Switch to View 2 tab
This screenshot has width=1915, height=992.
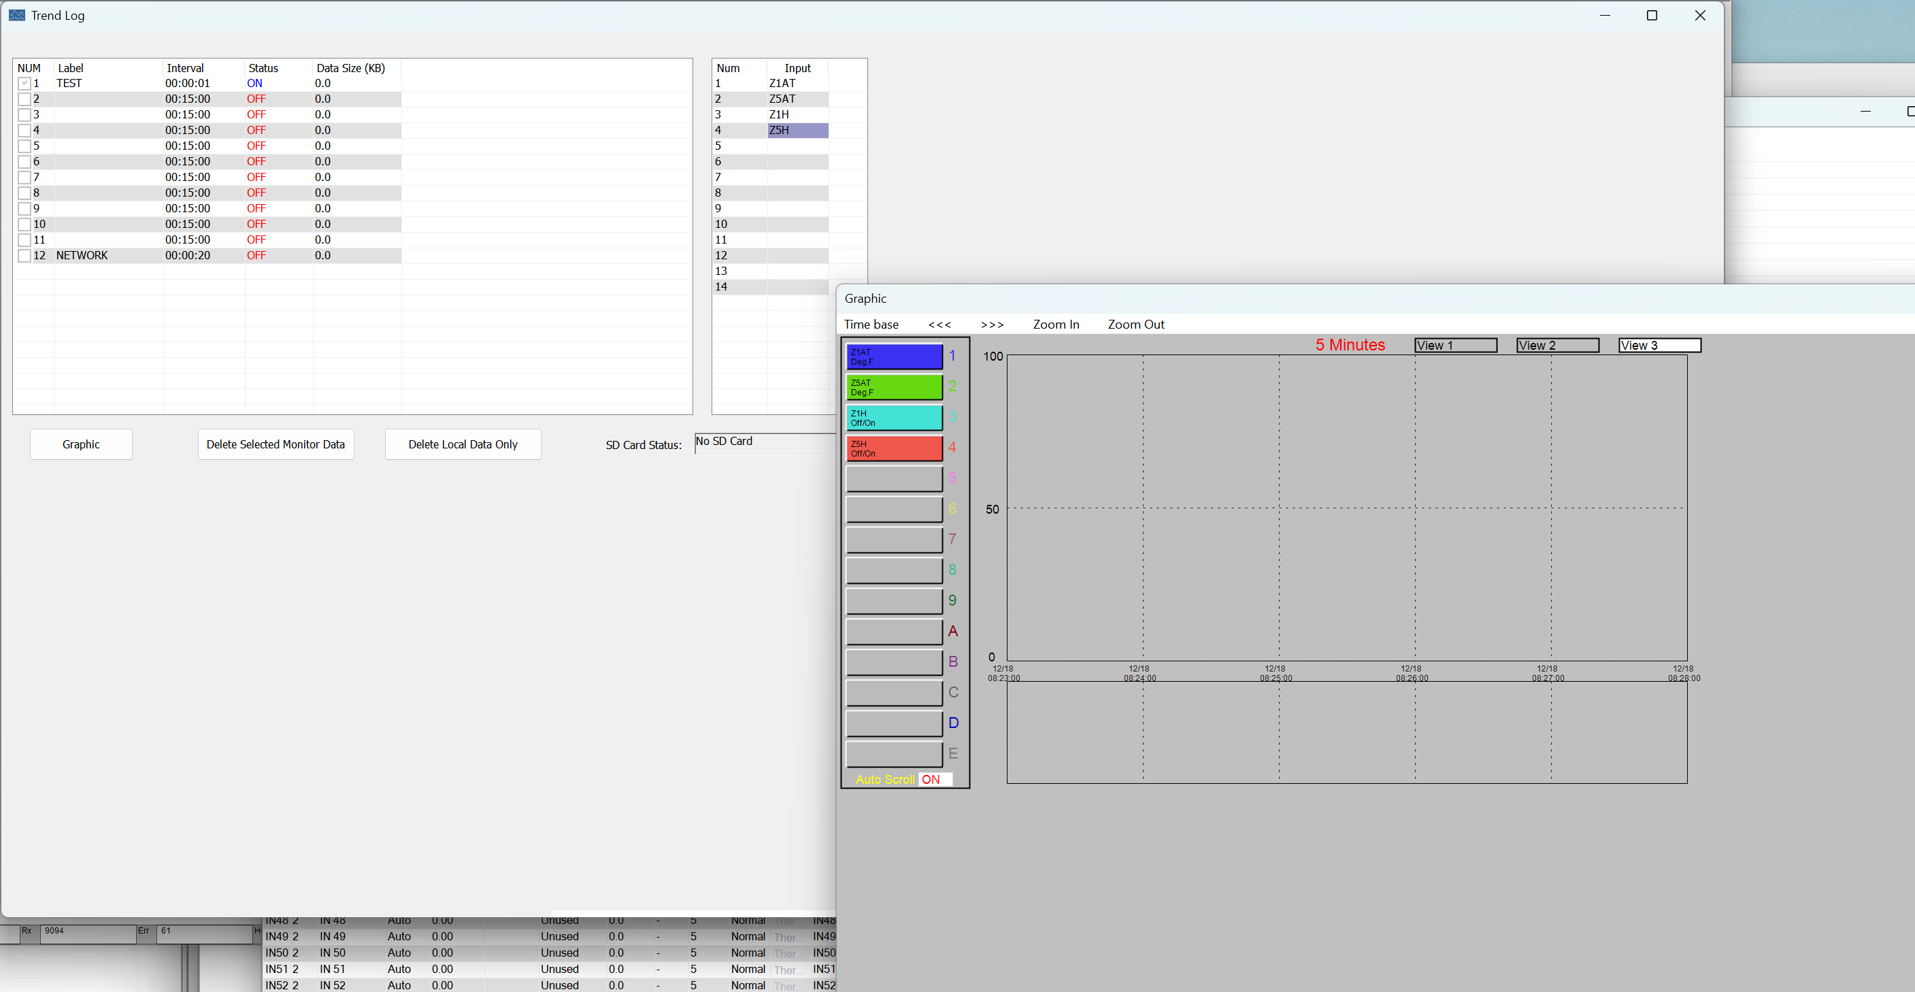click(x=1556, y=345)
